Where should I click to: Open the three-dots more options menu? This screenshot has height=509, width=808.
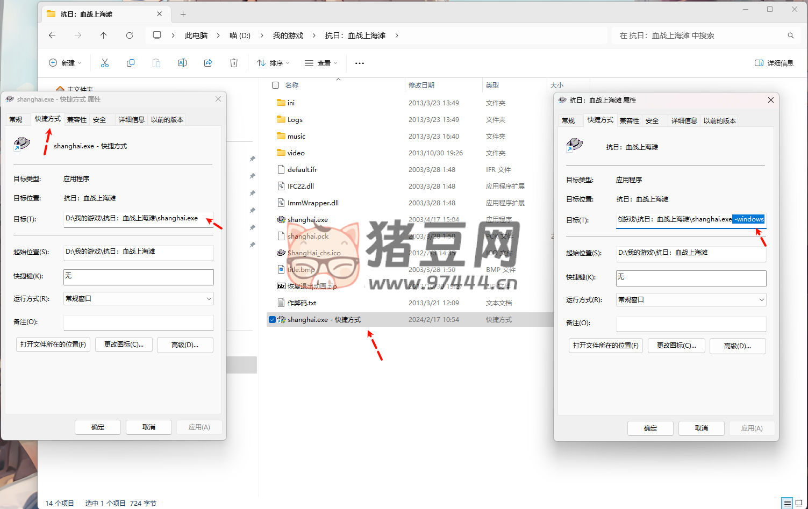click(360, 63)
